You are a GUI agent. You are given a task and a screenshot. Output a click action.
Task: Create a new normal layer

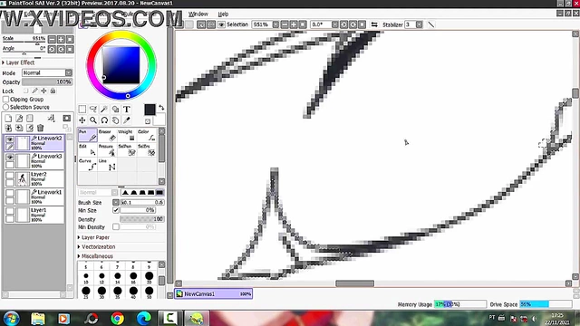tap(8, 119)
